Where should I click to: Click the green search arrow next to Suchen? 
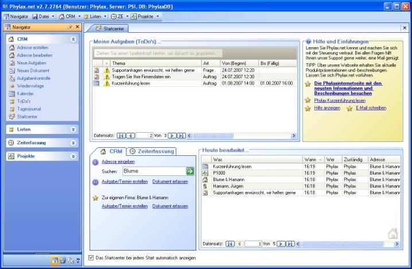click(190, 171)
